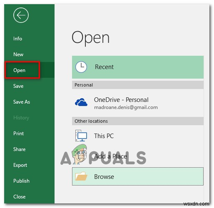Click the Recent clock icon

click(x=81, y=67)
